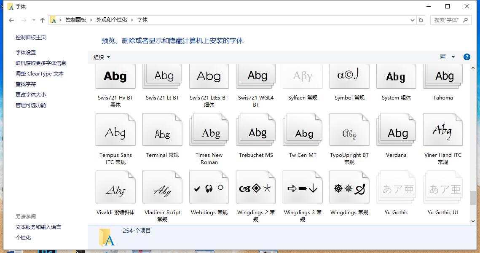The image size is (480, 253).
Task: Select the Tempus Sans ITC font icon
Action: [115, 130]
